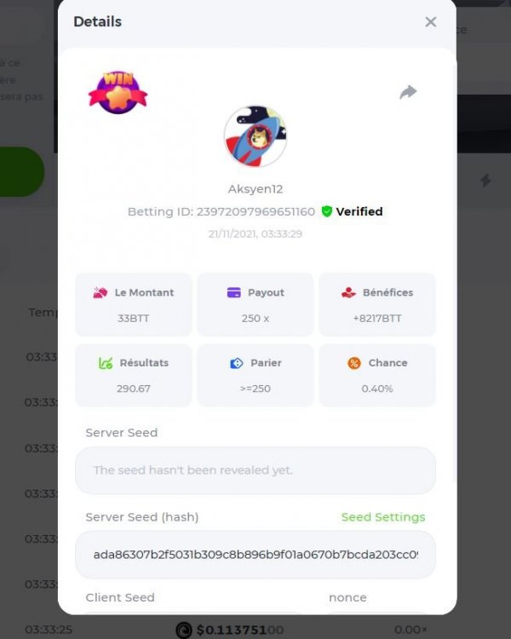The image size is (511, 639).
Task: Open Aksyen12's rocket avatar
Action: 255,136
